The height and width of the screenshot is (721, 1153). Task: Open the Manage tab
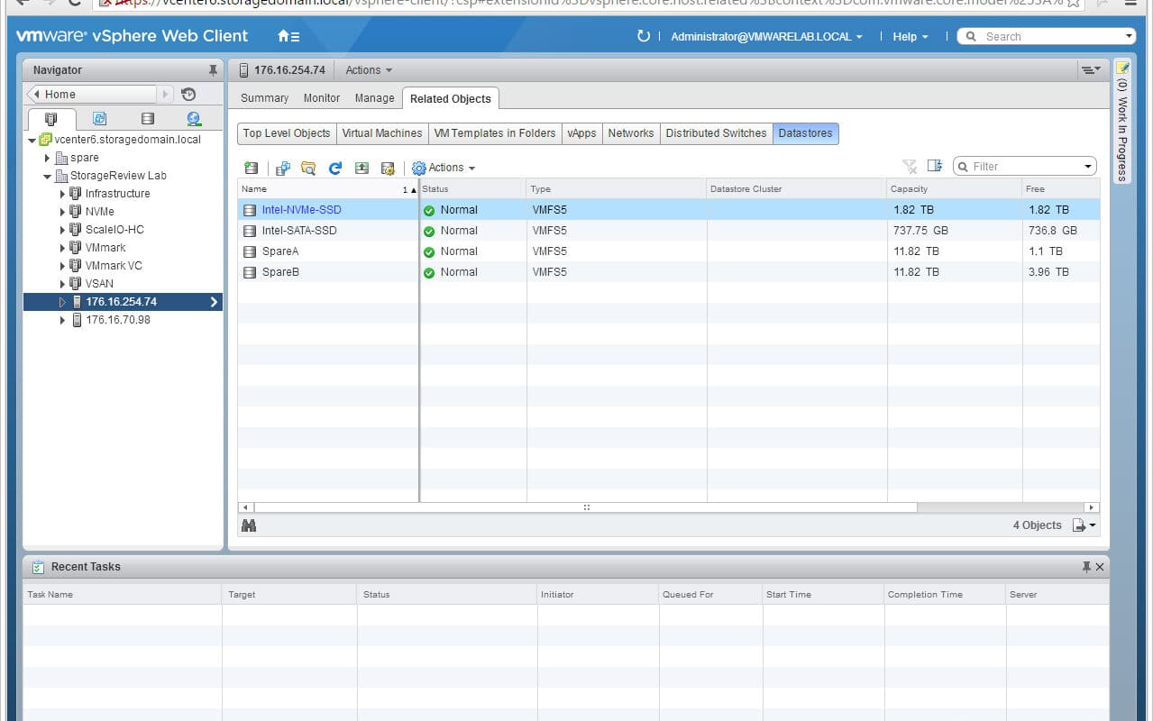pos(374,98)
